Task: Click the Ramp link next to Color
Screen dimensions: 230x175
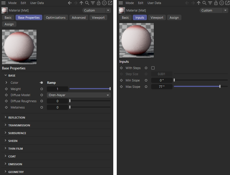Action: click(x=51, y=83)
